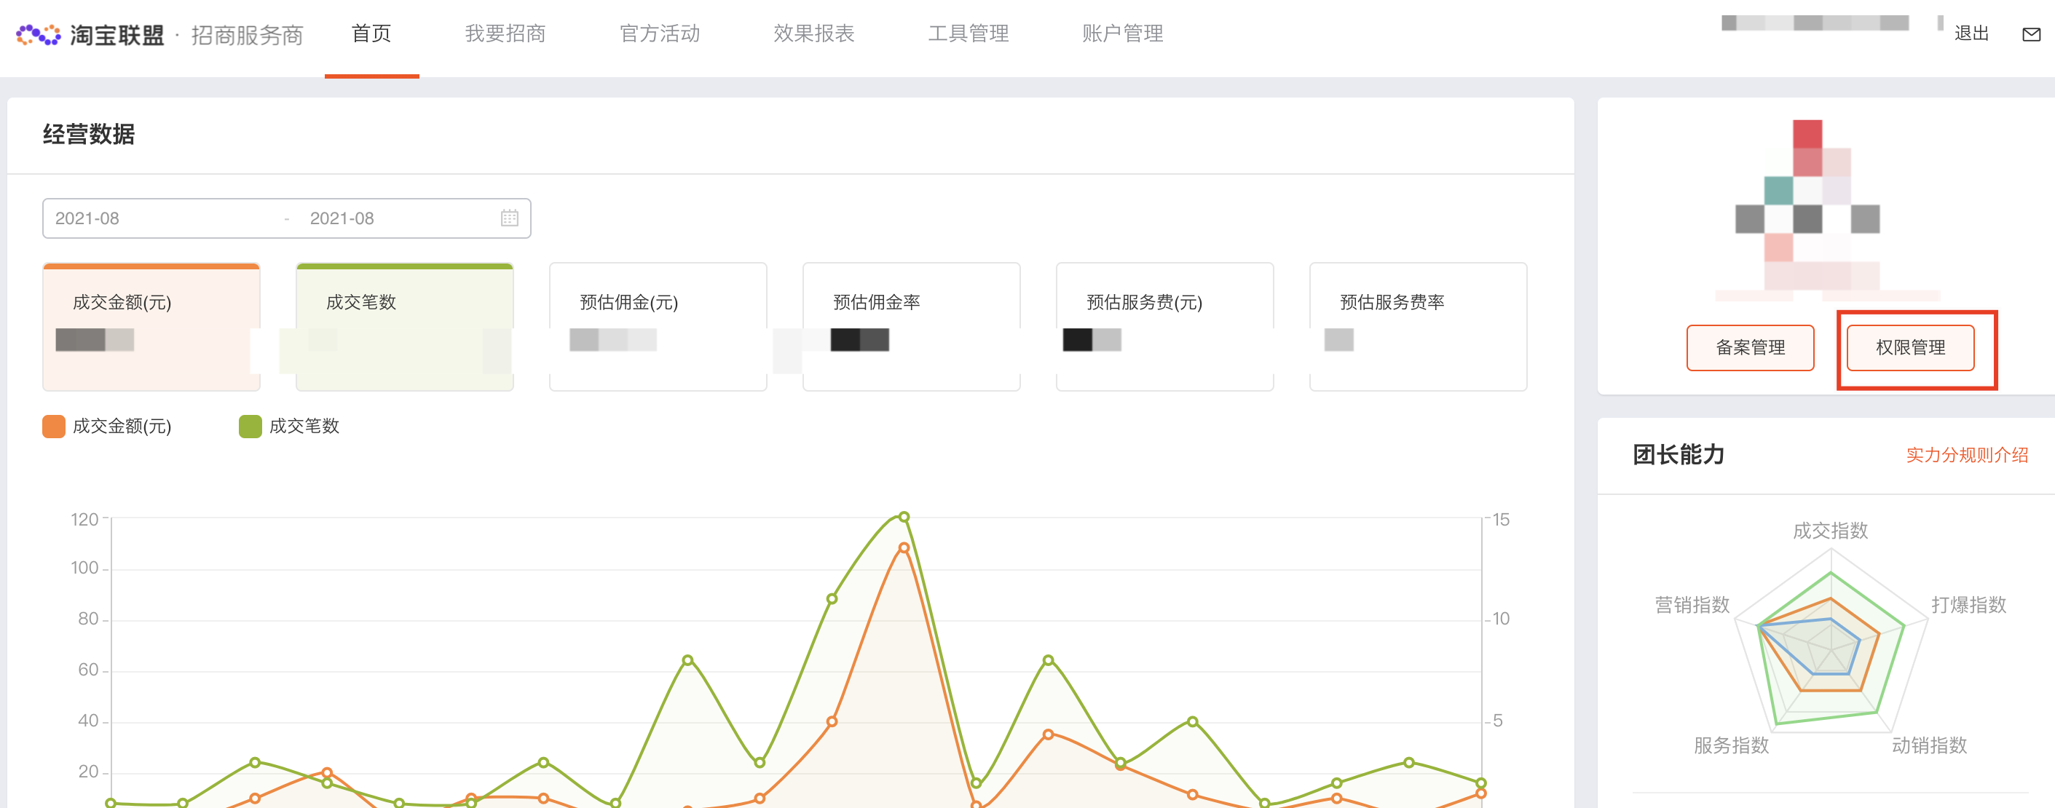
Task: Switch to the 首页 tab
Action: coord(372,33)
